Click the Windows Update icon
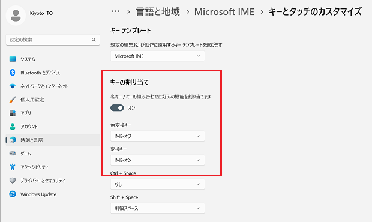Viewport: 372px width, 222px height. click(x=13, y=194)
